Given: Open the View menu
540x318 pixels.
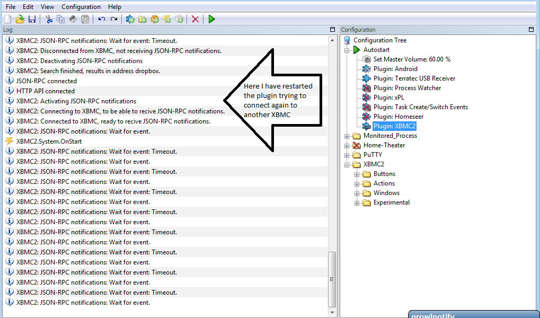Looking at the screenshot, I should click(x=47, y=7).
